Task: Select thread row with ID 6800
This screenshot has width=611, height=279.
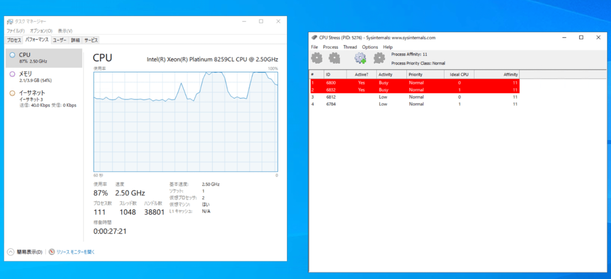Action: pos(415,83)
